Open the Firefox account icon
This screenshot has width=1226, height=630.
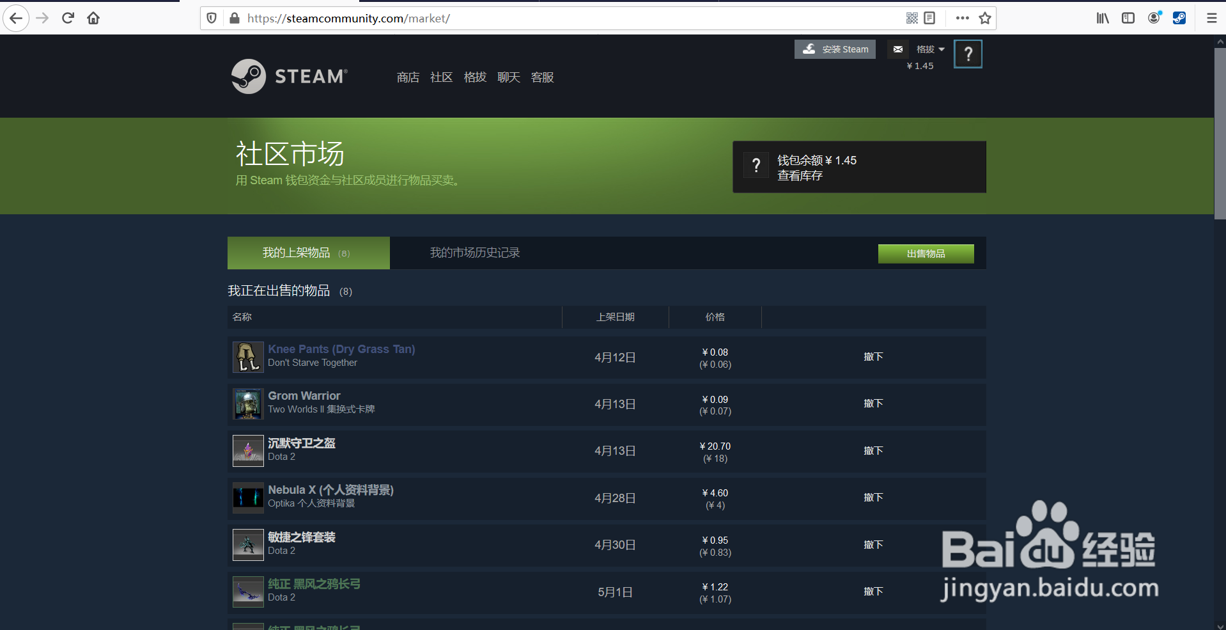click(1154, 18)
